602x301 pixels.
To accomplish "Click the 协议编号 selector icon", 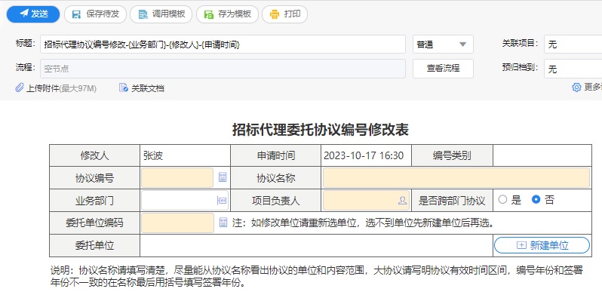I will tap(223, 177).
